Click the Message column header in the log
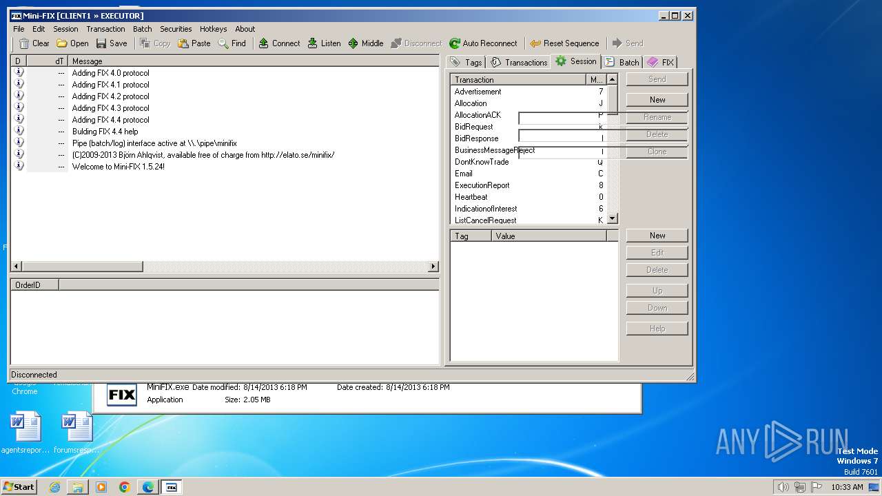 254,61
